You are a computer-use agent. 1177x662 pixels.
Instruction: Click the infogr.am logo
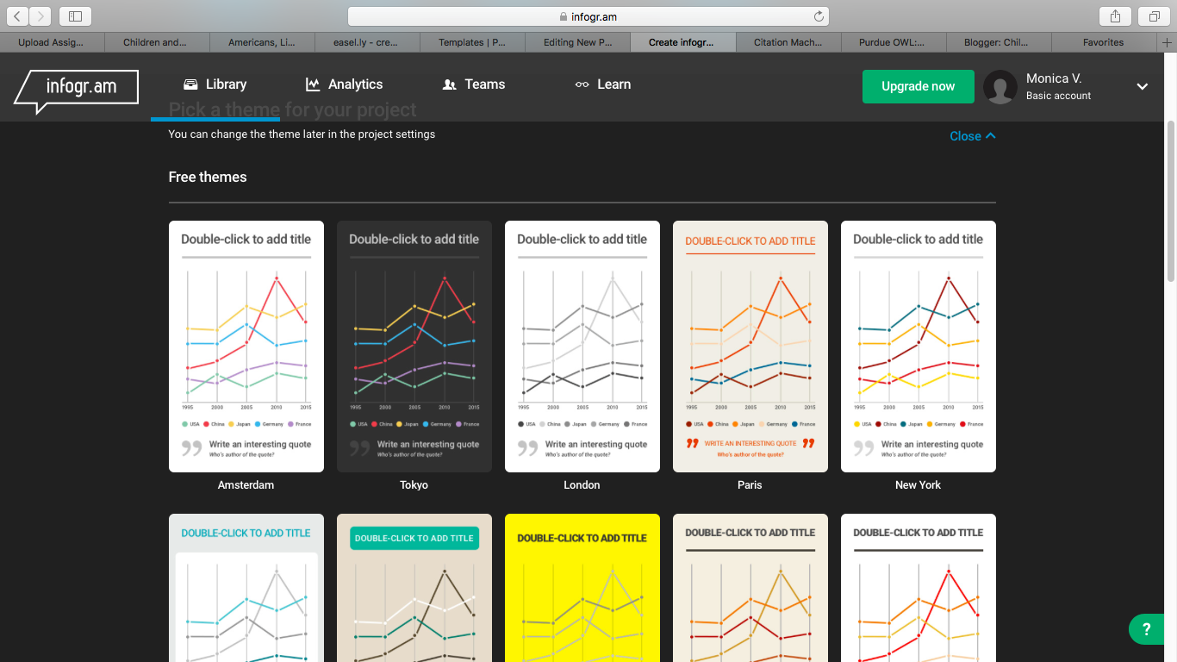tap(77, 91)
